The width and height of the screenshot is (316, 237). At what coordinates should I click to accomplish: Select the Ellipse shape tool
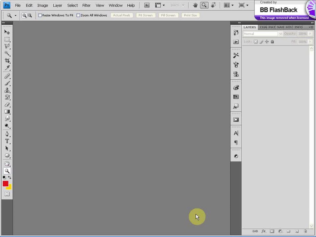(7, 155)
